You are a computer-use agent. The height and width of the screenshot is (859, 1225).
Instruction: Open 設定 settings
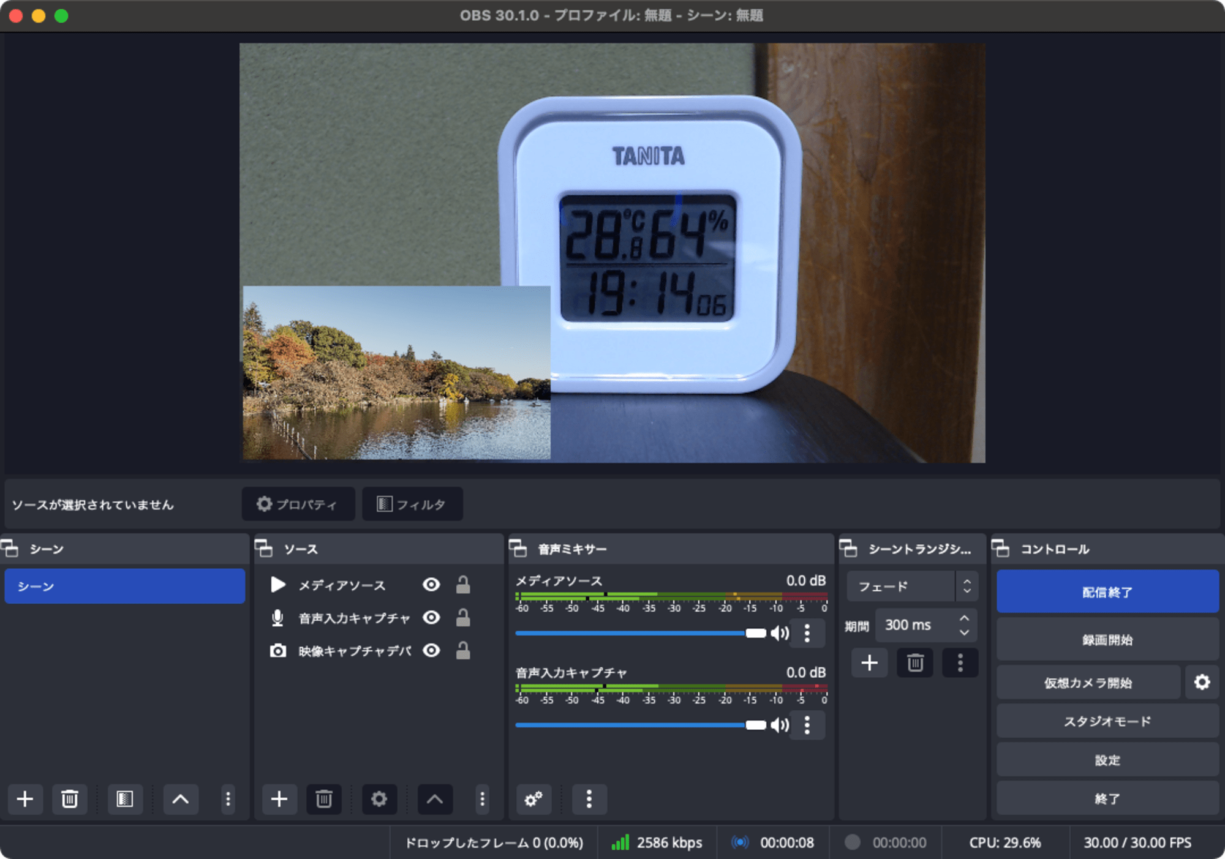pyautogui.click(x=1107, y=760)
